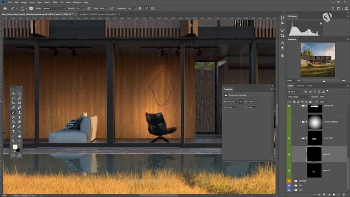Select the Brush tool in floating toolbox
The image size is (350, 197).
click(13, 112)
